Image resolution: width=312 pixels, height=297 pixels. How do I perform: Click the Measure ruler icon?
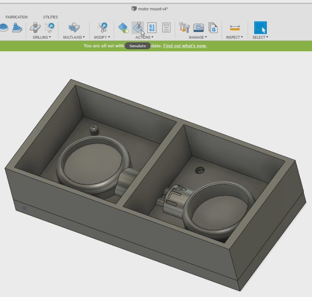(x=235, y=28)
